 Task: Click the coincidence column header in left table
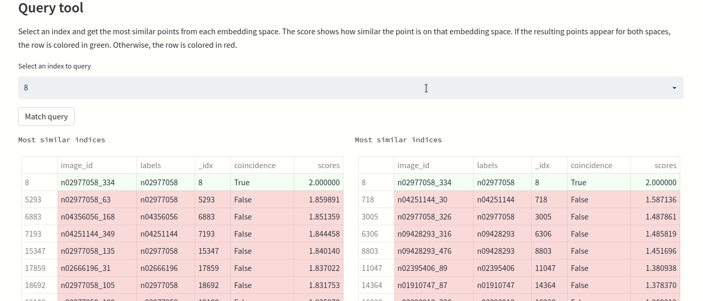254,165
